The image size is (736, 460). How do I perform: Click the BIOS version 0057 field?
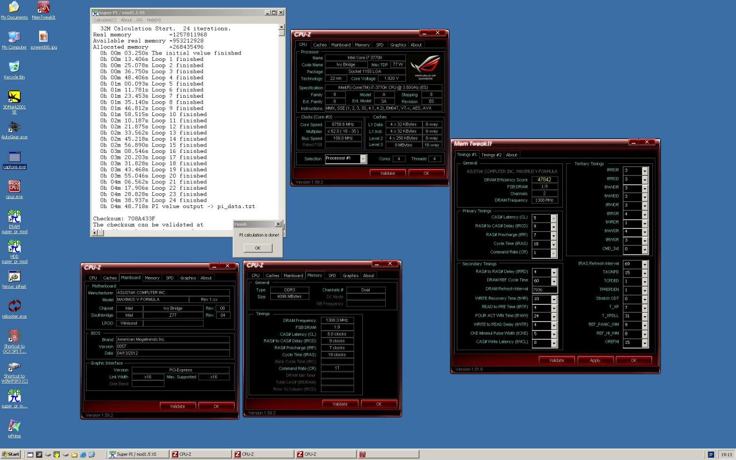(x=173, y=346)
